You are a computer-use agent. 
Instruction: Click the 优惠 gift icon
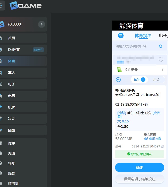(x=1, y=143)
